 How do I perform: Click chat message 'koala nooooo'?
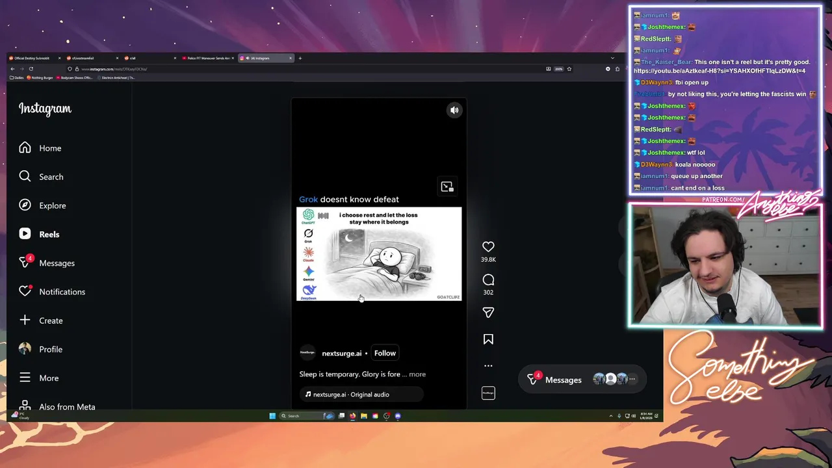pyautogui.click(x=695, y=164)
